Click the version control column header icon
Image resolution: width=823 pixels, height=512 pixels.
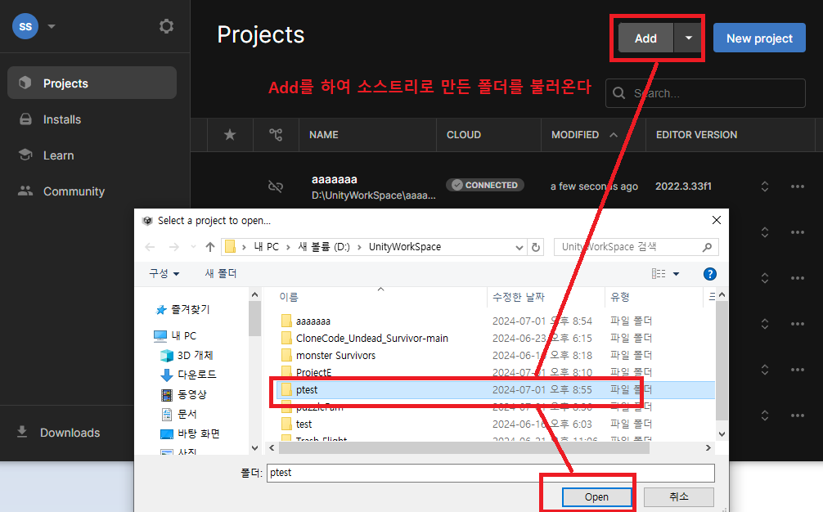[x=276, y=135]
